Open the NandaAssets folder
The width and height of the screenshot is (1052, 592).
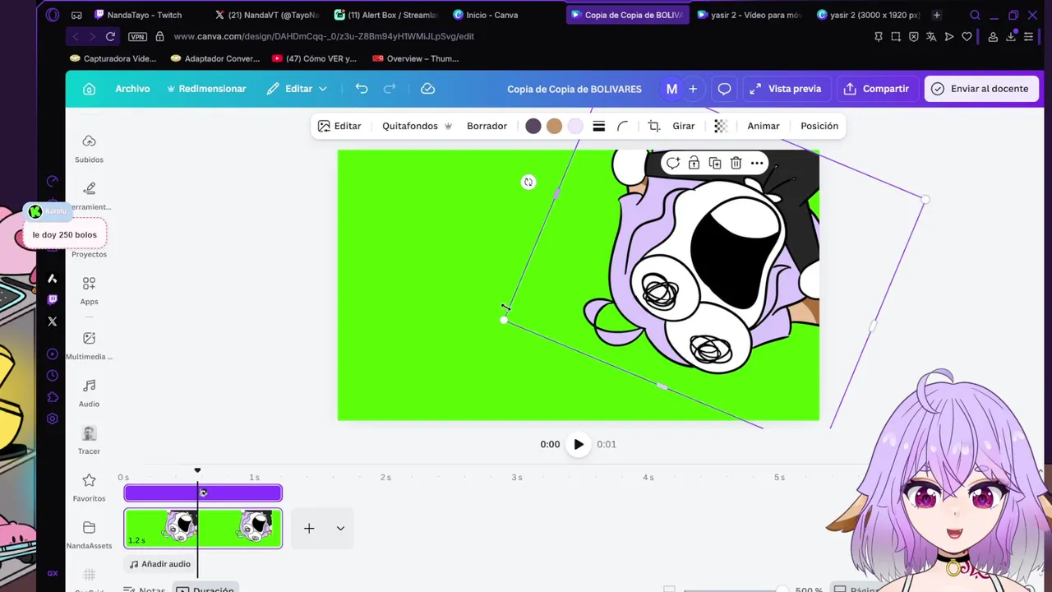click(x=89, y=534)
